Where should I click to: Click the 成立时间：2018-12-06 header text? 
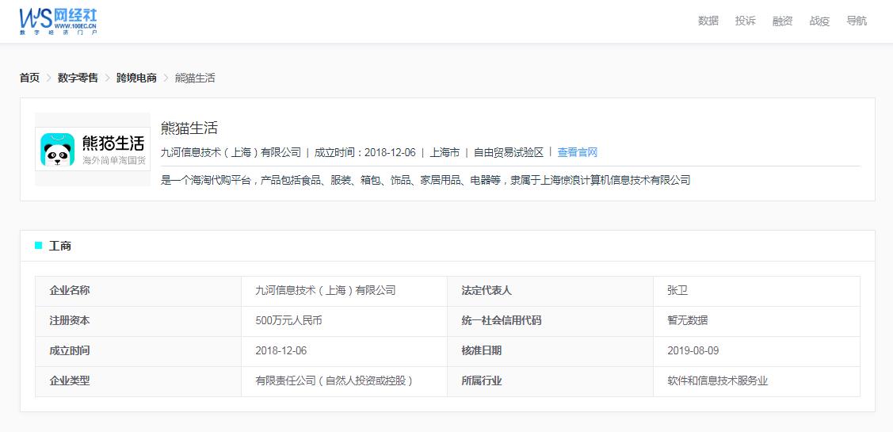click(365, 152)
